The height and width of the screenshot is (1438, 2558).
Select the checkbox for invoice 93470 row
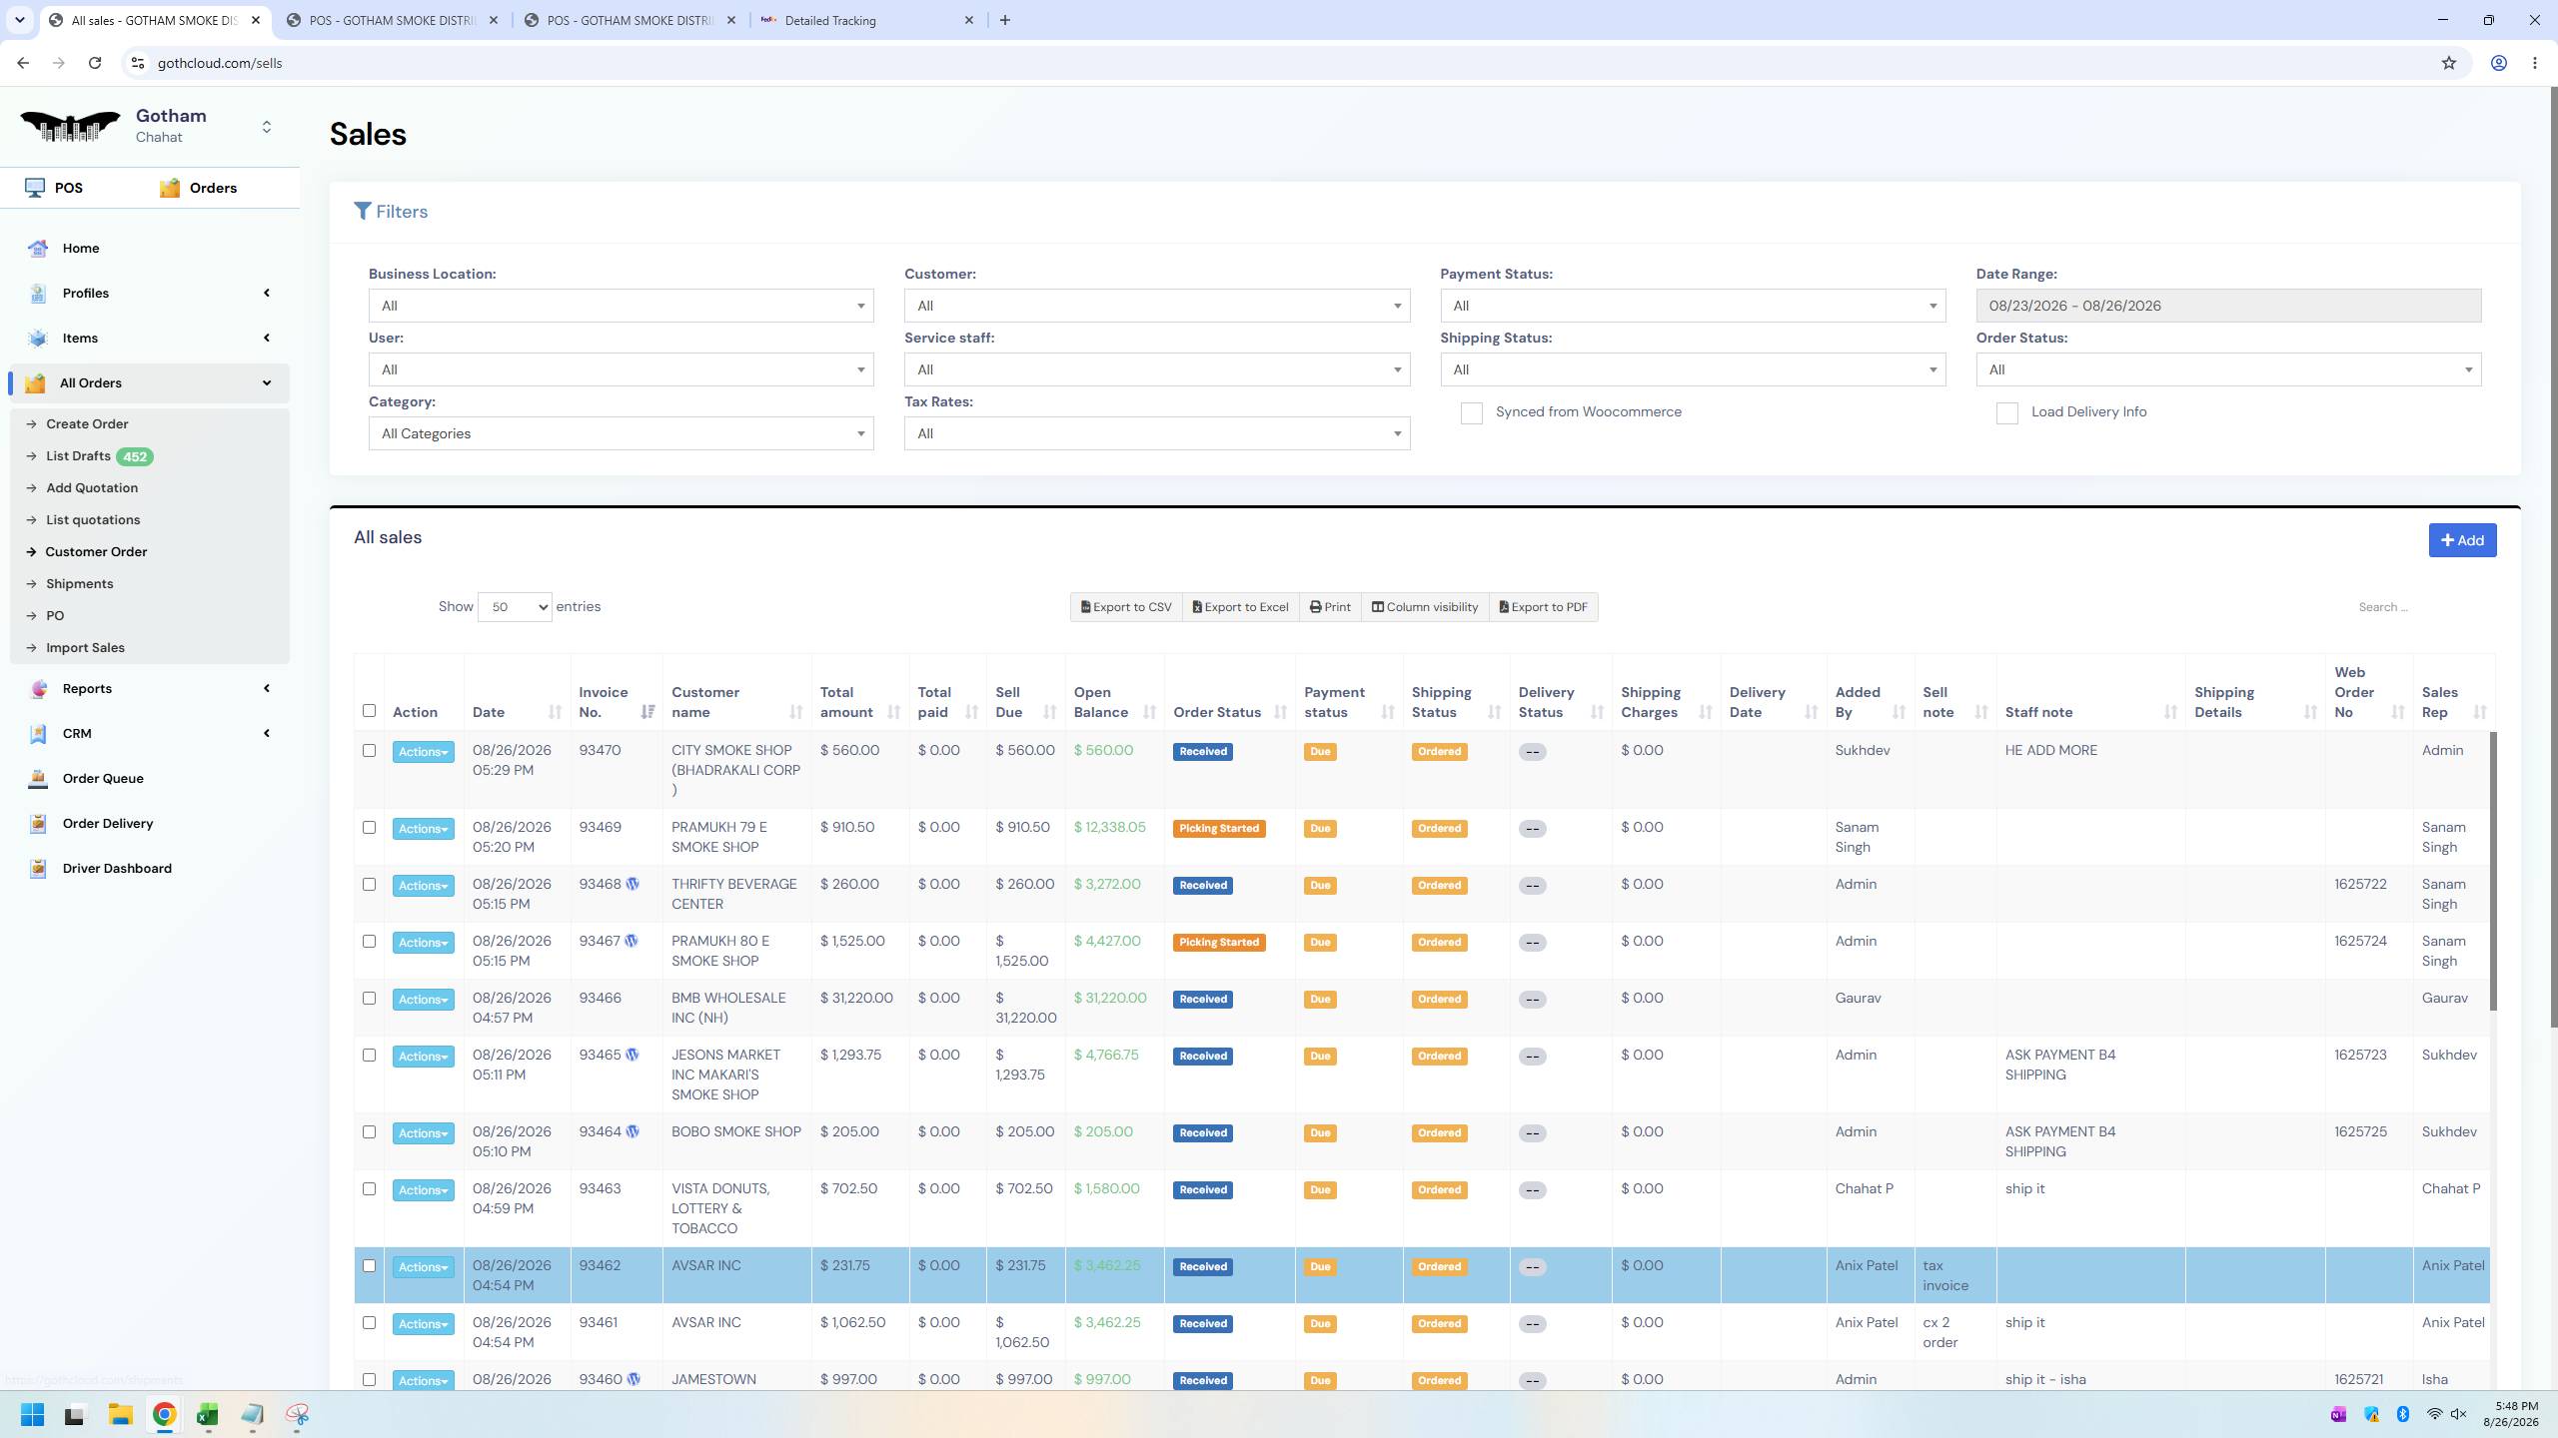click(x=369, y=750)
